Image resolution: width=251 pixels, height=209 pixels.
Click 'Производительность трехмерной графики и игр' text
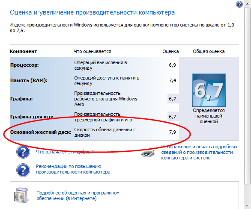103,117
